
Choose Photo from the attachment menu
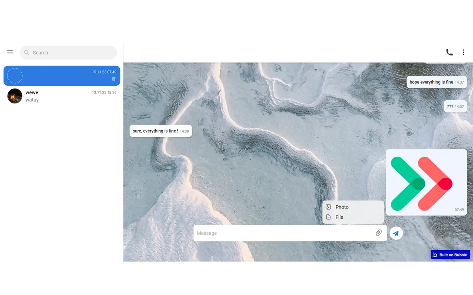point(353,207)
